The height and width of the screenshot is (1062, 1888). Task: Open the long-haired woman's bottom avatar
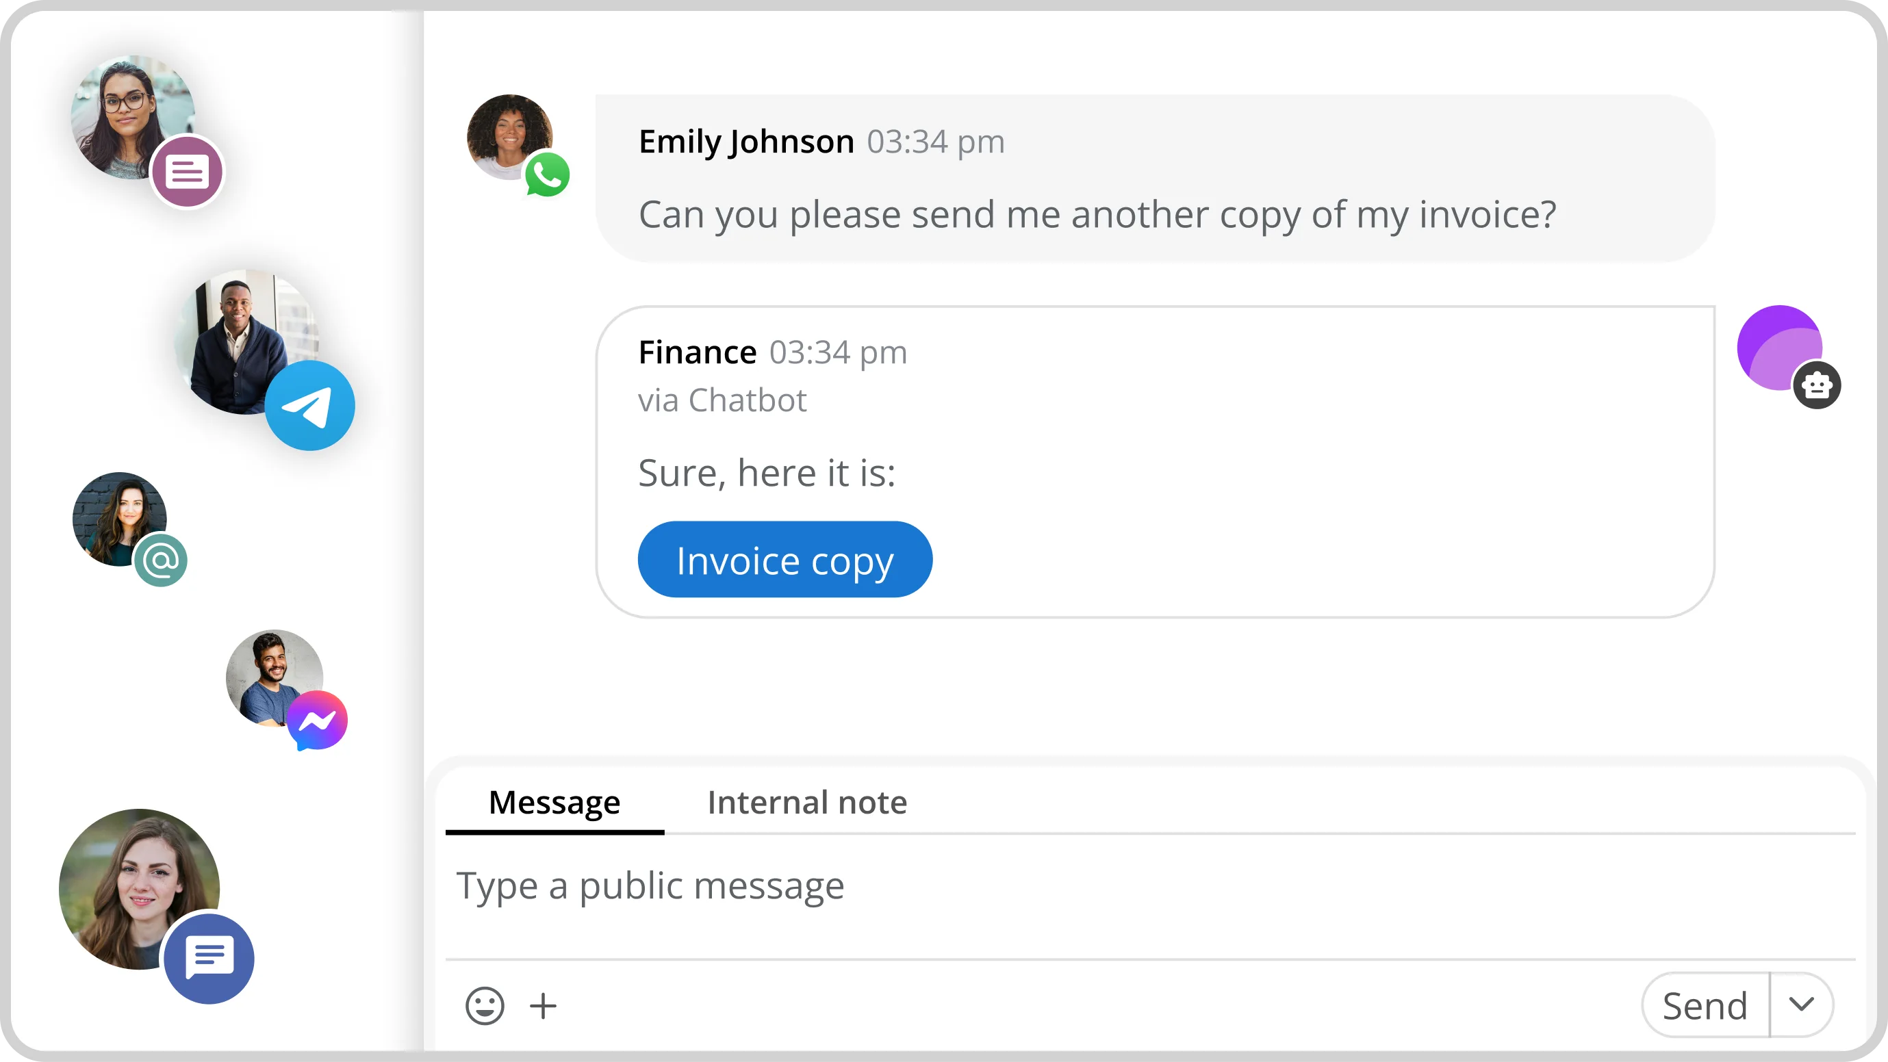pyautogui.click(x=139, y=890)
